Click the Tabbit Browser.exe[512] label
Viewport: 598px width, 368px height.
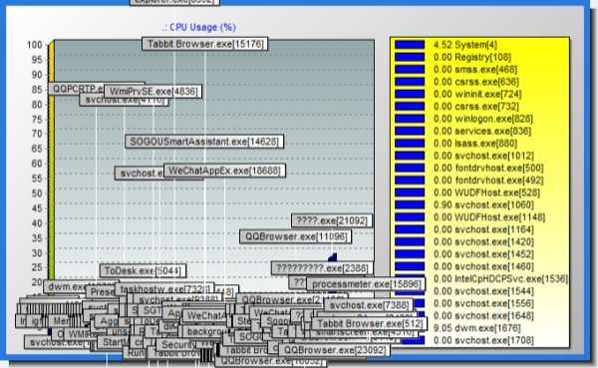(x=370, y=324)
